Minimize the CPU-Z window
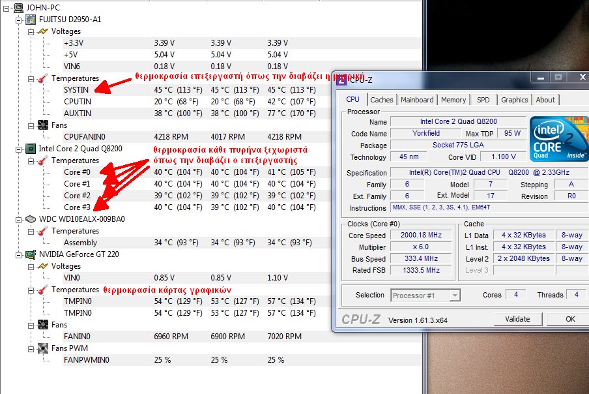 coord(541,78)
